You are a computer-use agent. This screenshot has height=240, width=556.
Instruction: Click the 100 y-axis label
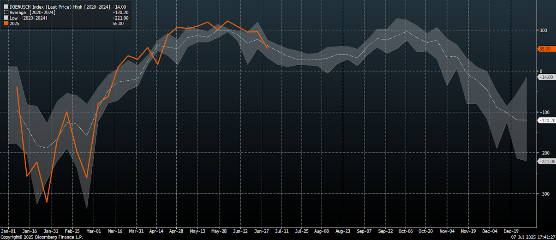click(543, 30)
